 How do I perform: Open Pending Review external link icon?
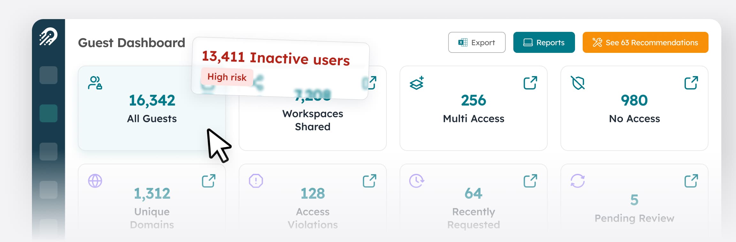691,181
